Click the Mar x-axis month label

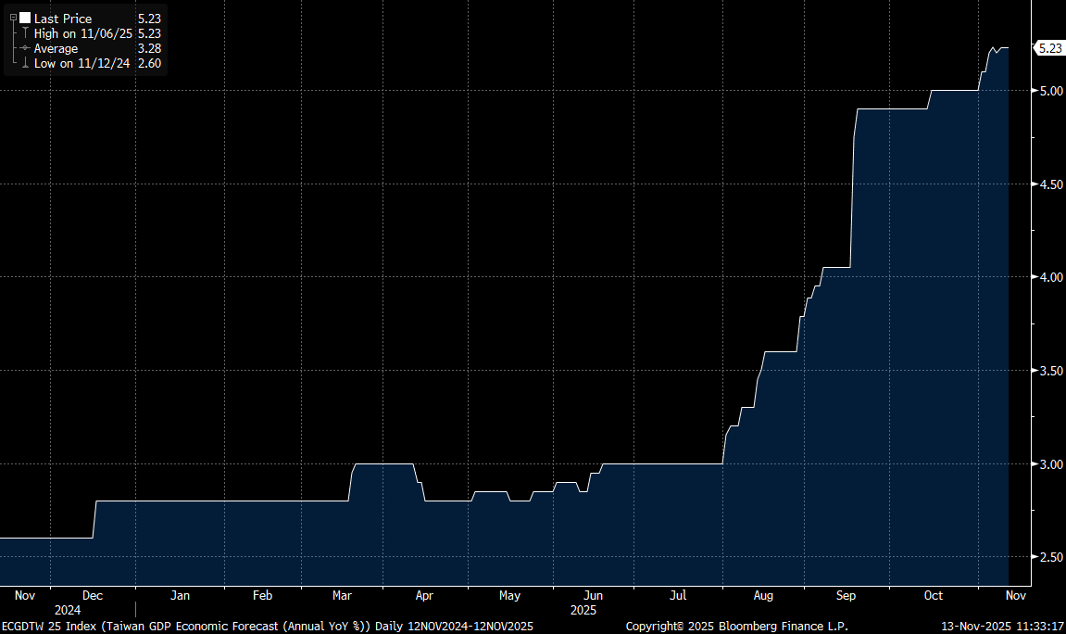coord(342,595)
